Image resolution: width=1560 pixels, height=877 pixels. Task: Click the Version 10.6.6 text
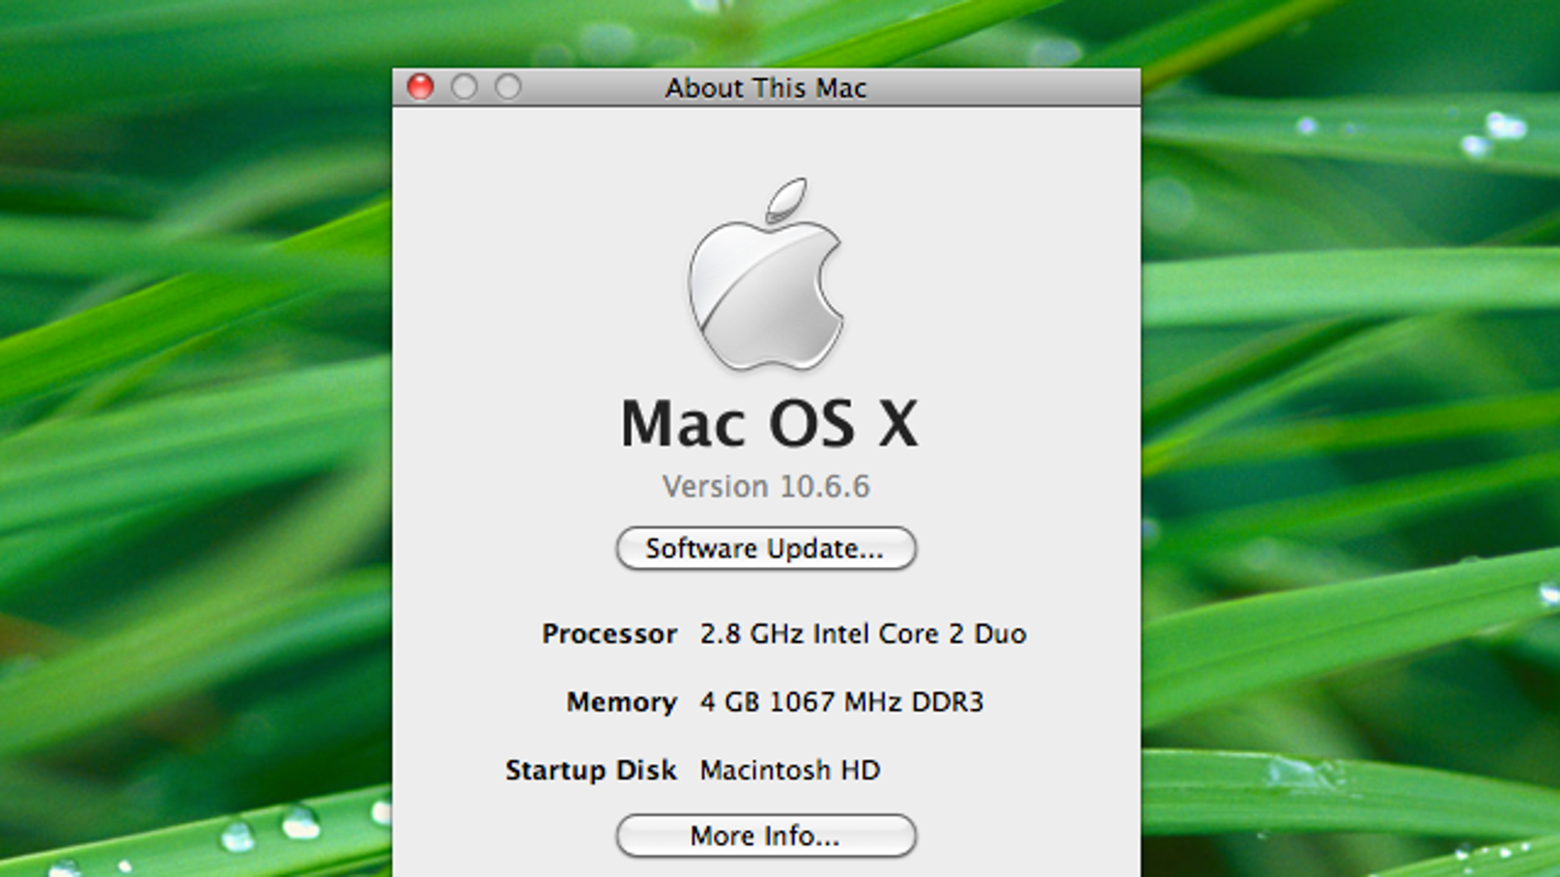[766, 486]
